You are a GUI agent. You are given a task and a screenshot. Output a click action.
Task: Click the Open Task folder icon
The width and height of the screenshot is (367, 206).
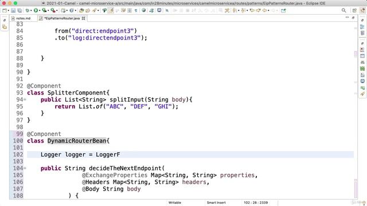pos(88,10)
